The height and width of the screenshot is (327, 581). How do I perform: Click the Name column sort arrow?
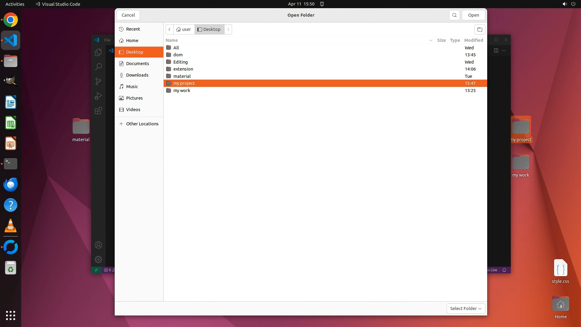point(431,40)
